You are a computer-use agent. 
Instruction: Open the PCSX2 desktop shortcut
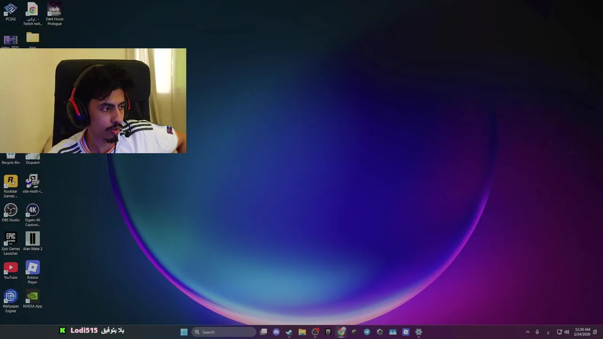click(10, 12)
